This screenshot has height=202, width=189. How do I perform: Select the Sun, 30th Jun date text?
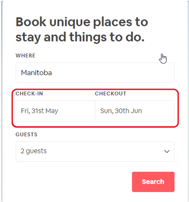121,111
